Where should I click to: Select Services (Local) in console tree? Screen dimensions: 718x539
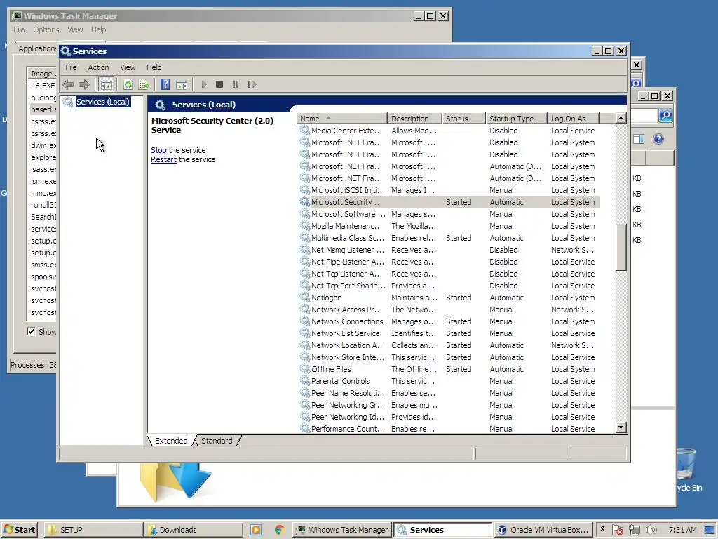(x=102, y=102)
